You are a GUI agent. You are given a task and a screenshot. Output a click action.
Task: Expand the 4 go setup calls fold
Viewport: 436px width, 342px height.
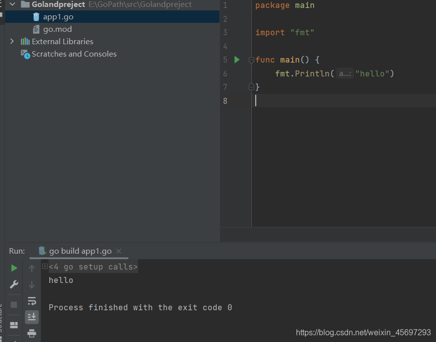pyautogui.click(x=45, y=267)
